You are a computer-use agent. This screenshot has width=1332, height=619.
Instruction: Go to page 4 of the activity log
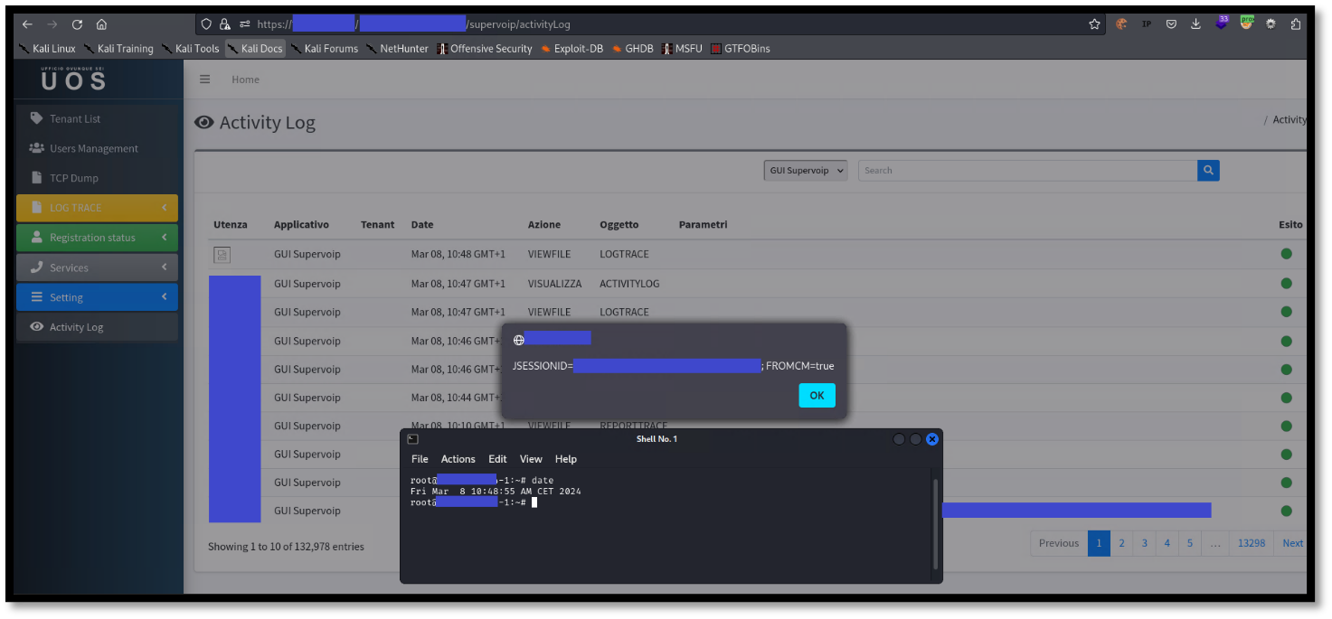[x=1167, y=543]
